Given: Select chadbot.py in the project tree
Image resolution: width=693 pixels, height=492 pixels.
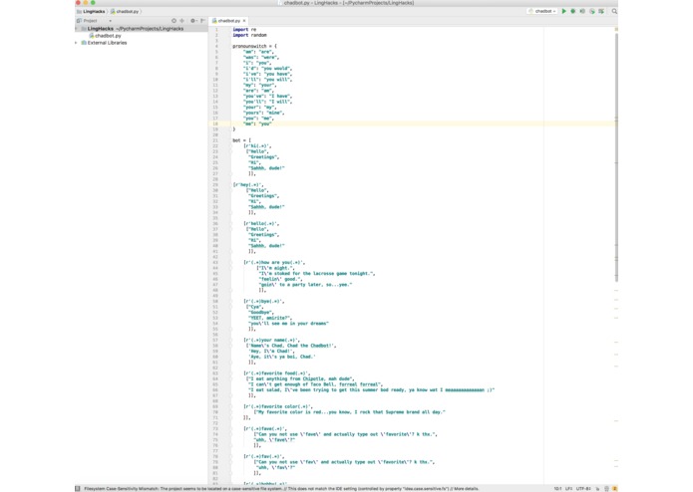Looking at the screenshot, I should (105, 36).
